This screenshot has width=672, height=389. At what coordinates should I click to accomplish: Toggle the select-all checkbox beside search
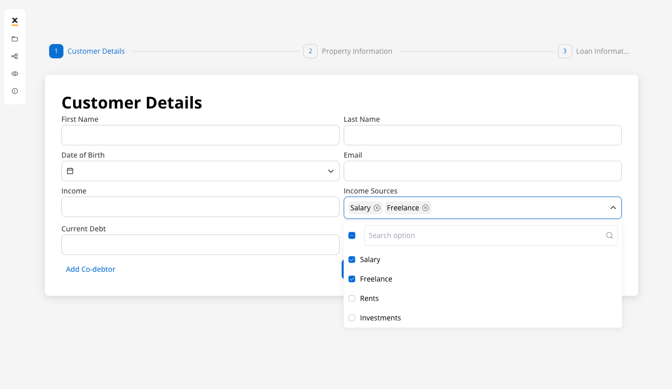(352, 235)
